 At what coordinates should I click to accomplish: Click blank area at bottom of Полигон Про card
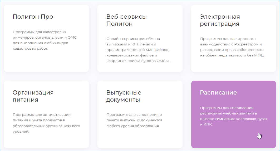46,62
